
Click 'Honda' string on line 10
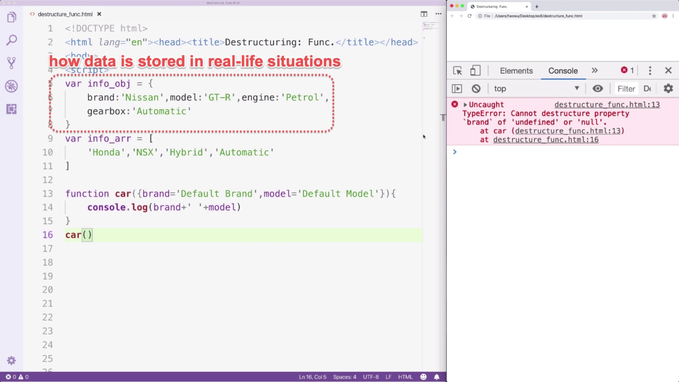coord(107,152)
